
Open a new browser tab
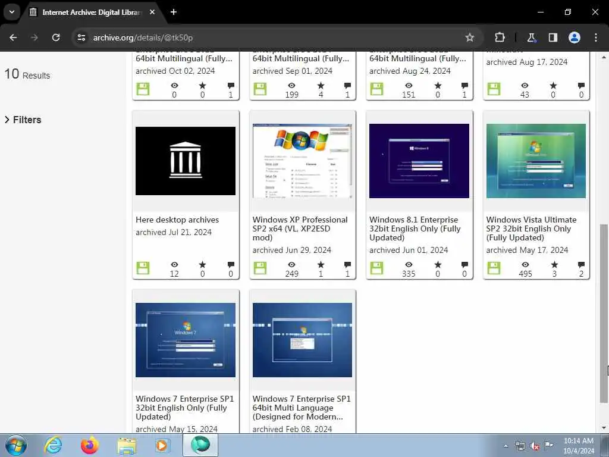pos(174,12)
